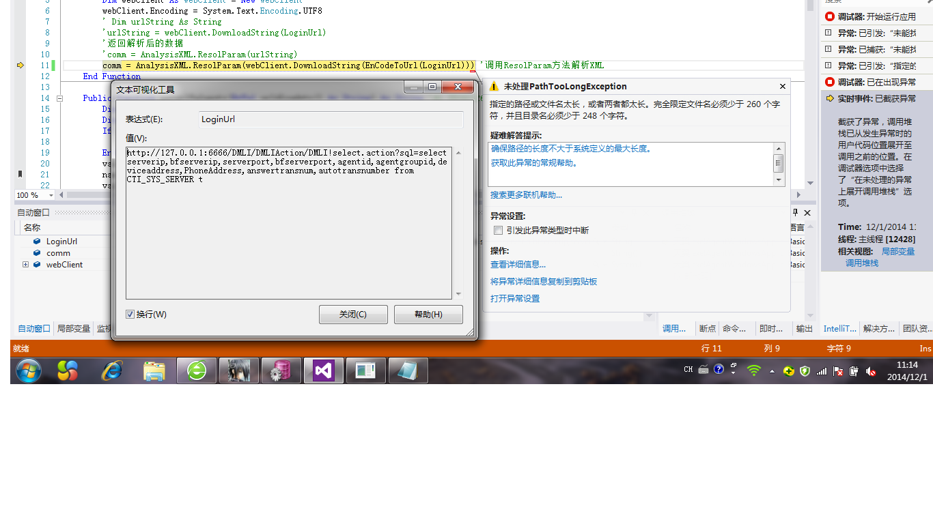Collapse the code region at line 14

pos(59,98)
